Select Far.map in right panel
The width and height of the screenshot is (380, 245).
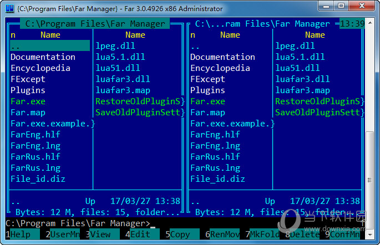[x=207, y=113]
